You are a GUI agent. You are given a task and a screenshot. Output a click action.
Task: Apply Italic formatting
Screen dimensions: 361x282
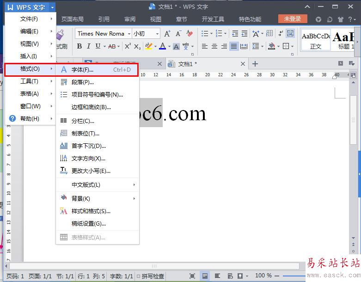pyautogui.click(x=89, y=46)
